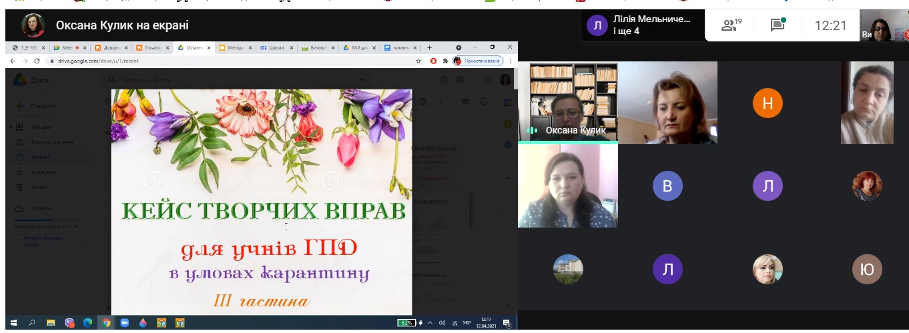Toggle the volume speaker in system tray

441,323
